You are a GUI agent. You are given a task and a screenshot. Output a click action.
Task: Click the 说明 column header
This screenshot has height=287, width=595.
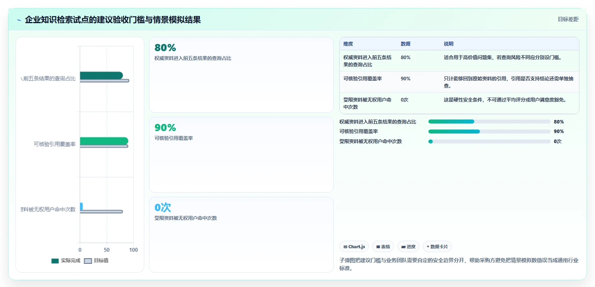point(449,44)
